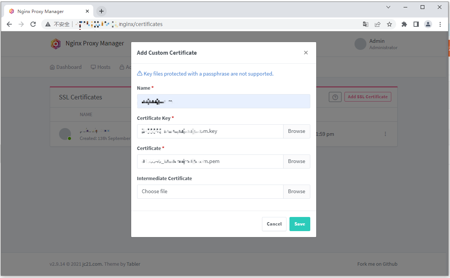The height and width of the screenshot is (278, 450).
Task: Bookmark this page with the star icon
Action: tap(389, 24)
